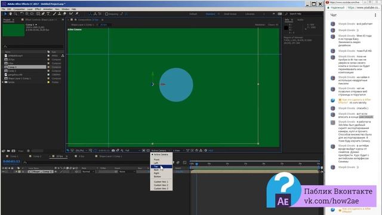
Task: Click the new folder icon in Project panel
Action: click(8, 151)
